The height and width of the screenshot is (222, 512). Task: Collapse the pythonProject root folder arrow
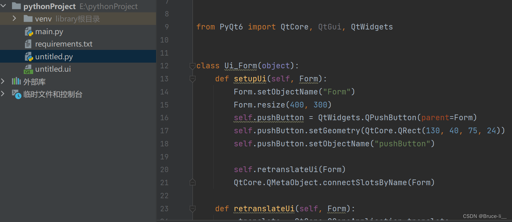[3, 6]
